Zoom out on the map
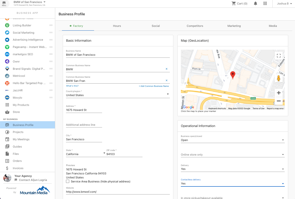295x199 pixels. 279,101
